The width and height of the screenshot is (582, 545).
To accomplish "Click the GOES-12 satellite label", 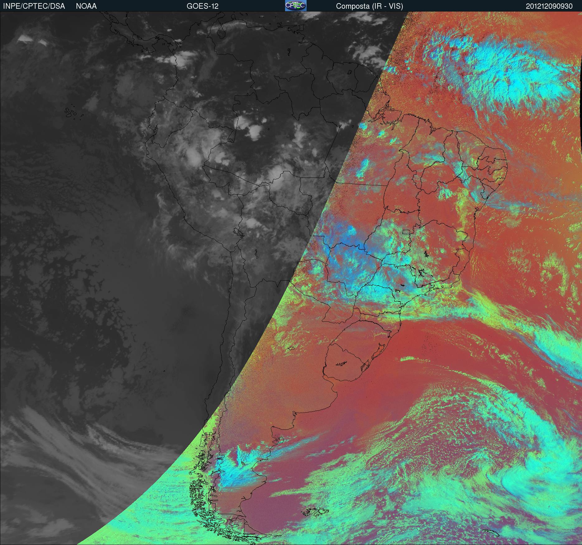I will pos(203,6).
